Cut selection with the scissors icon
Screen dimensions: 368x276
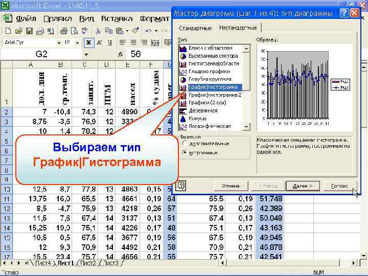click(98, 31)
